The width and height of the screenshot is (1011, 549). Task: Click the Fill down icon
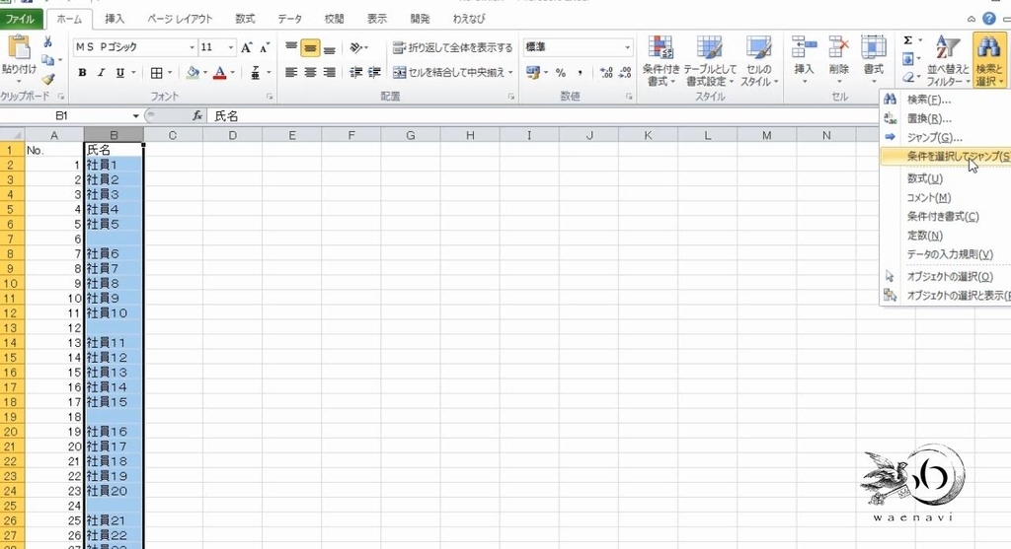tap(908, 59)
